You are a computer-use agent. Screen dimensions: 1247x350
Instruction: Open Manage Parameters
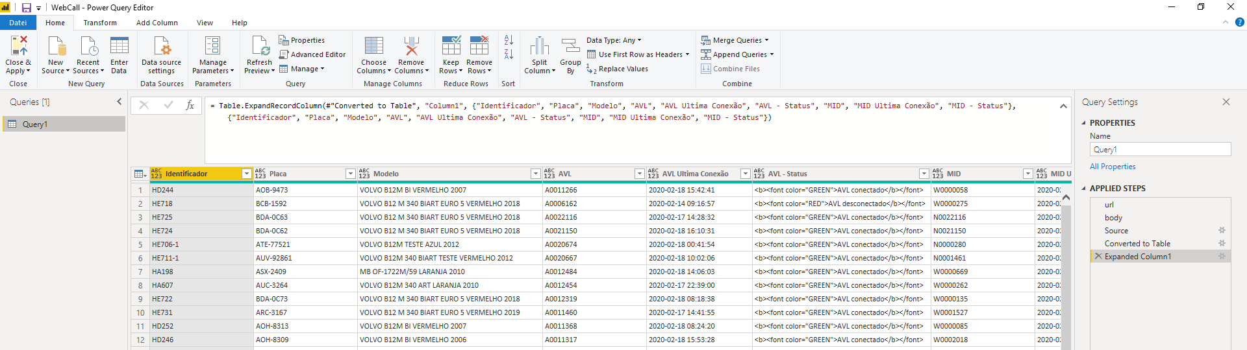(x=212, y=55)
